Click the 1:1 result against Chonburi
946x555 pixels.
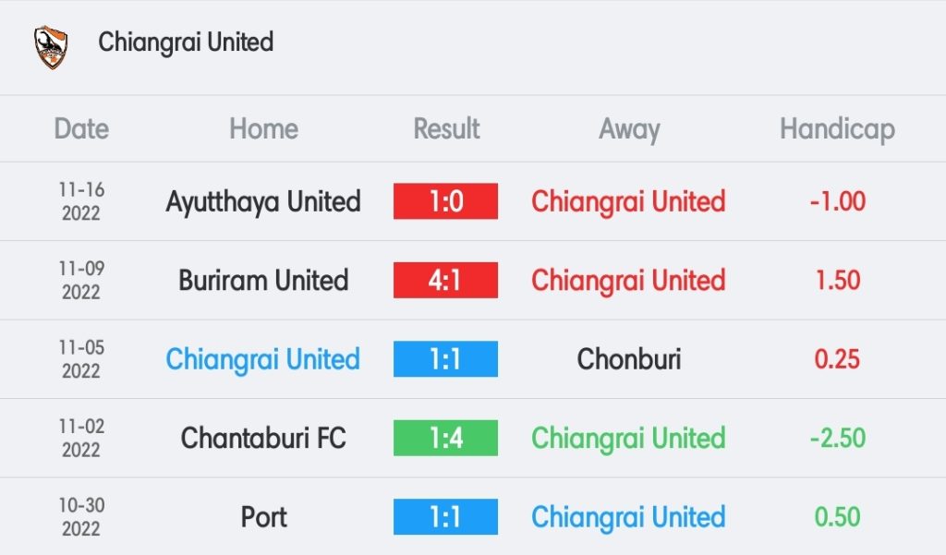(x=446, y=359)
